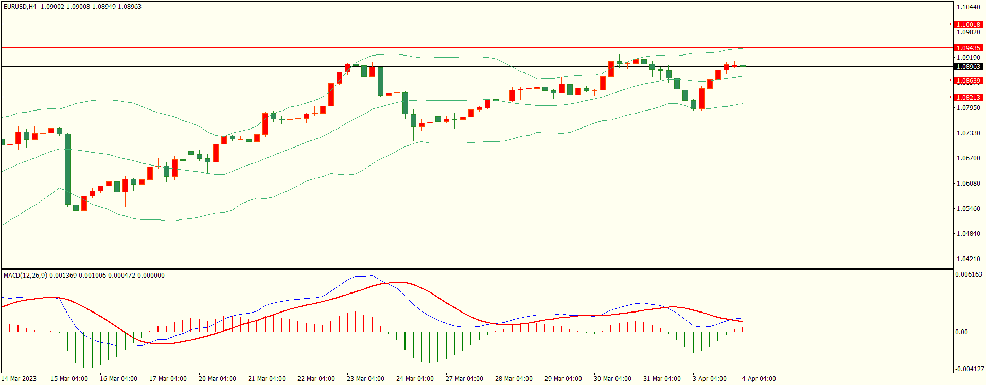Screen dimensions: 986x385
Task: Select the red 1.08639 price level tag
Action: [967, 80]
